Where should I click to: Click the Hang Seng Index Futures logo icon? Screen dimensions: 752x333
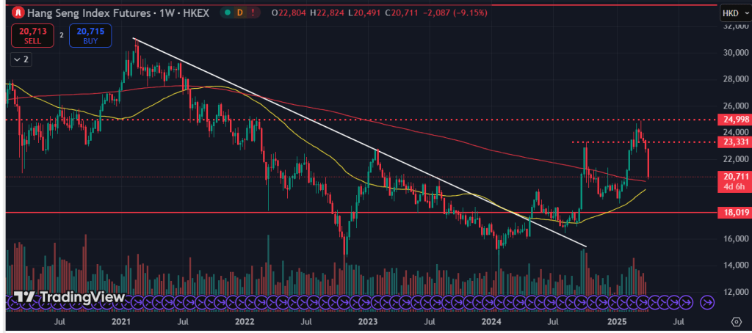[18, 13]
